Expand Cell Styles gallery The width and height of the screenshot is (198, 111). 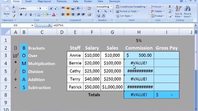pos(124,16)
